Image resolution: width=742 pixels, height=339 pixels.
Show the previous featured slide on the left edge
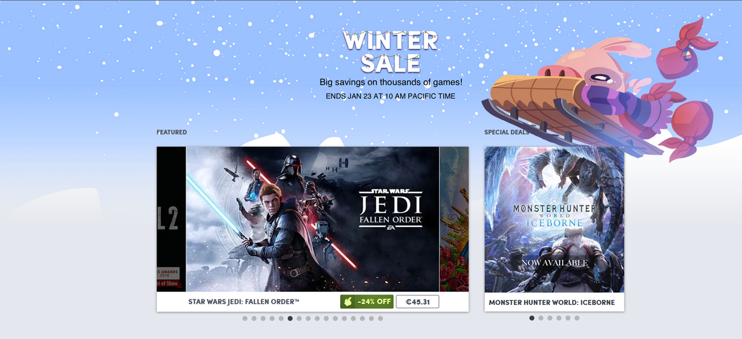point(171,219)
